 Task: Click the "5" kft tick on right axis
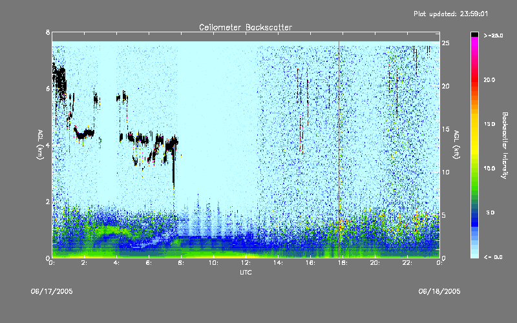(444, 215)
